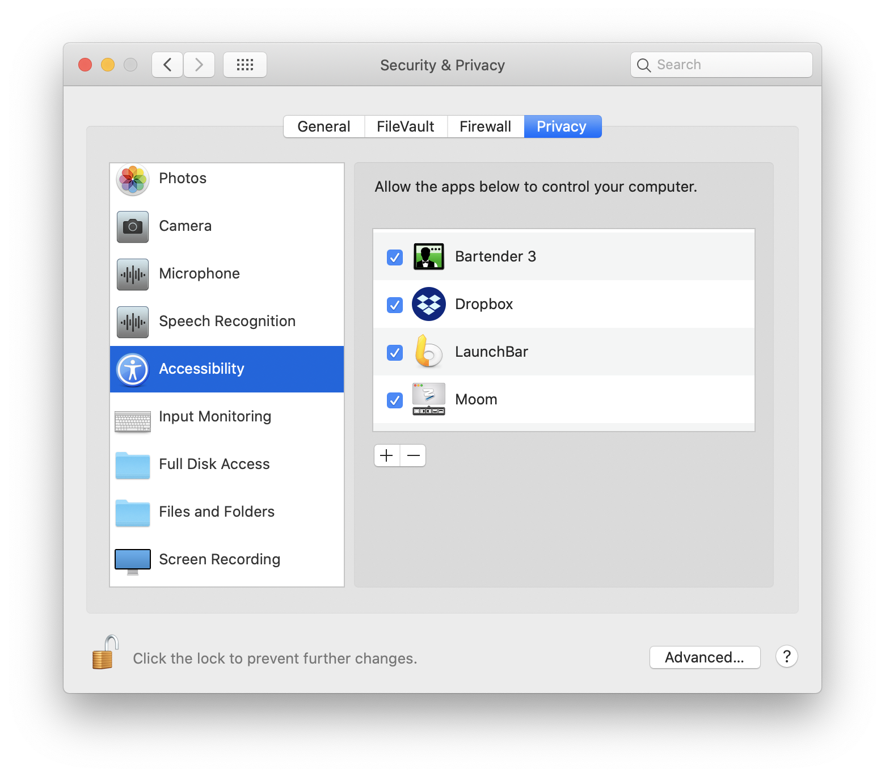Uncheck the Moom checkbox
This screenshot has width=885, height=777.
[x=395, y=400]
